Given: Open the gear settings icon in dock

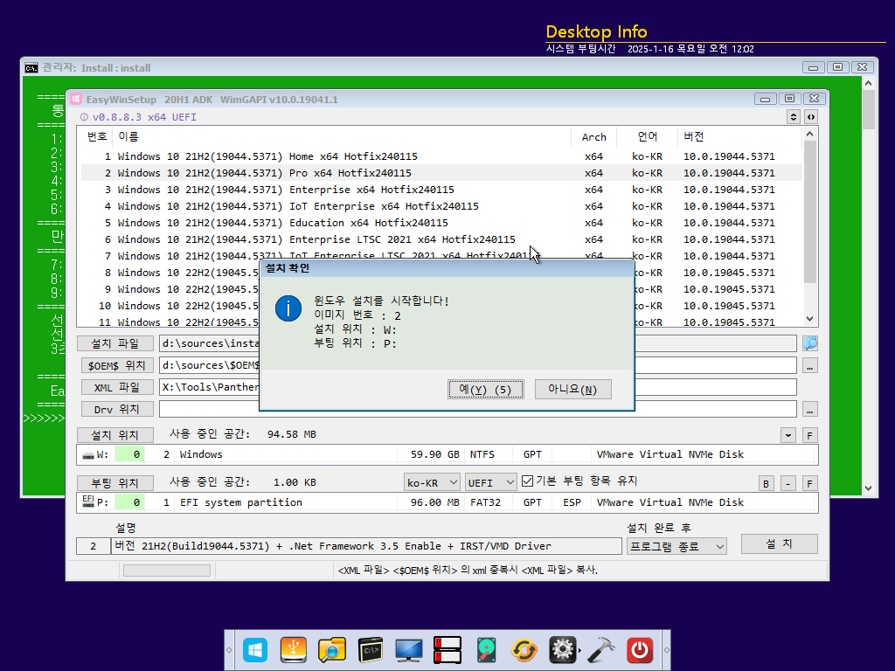Looking at the screenshot, I should 563,650.
